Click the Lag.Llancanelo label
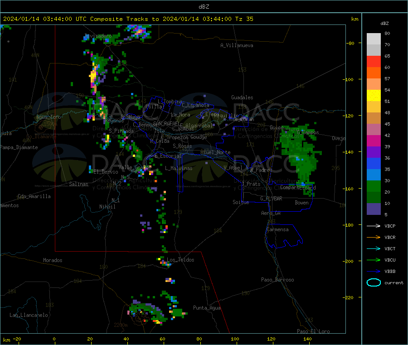Image resolution: width=408 pixels, height=345 pixels. tap(29, 315)
